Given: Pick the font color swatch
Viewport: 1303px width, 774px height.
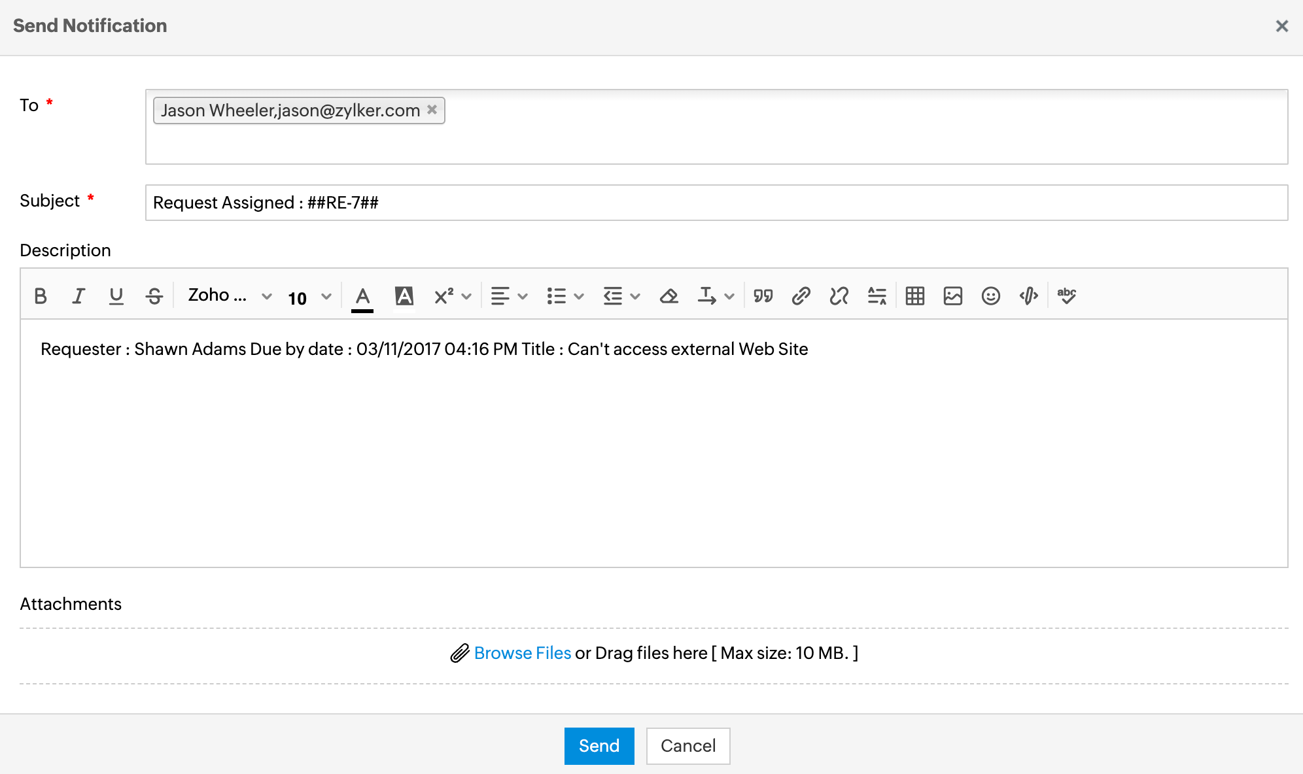Looking at the screenshot, I should 362,297.
